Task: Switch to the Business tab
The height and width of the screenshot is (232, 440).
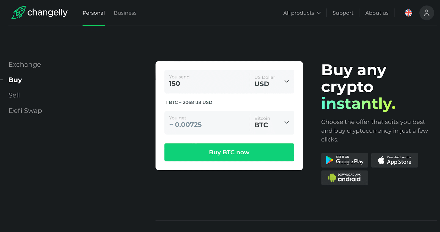Action: pyautogui.click(x=125, y=13)
